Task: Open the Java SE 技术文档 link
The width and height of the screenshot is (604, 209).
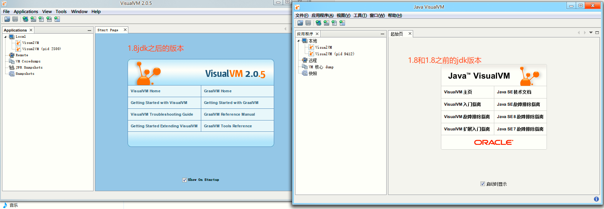Action: click(514, 92)
